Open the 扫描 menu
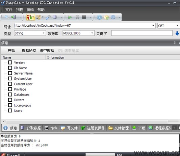 pos(20,10)
